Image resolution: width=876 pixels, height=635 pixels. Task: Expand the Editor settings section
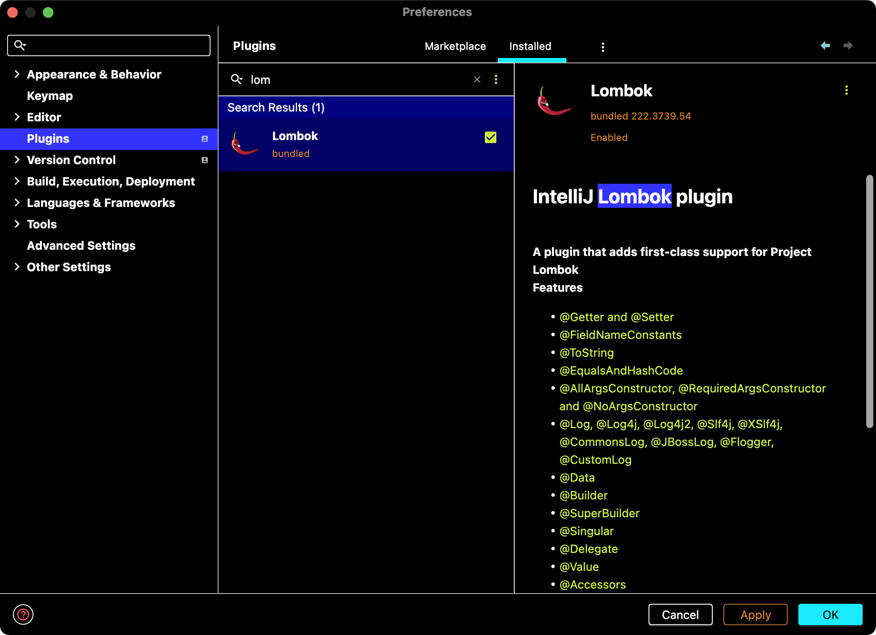pos(17,117)
